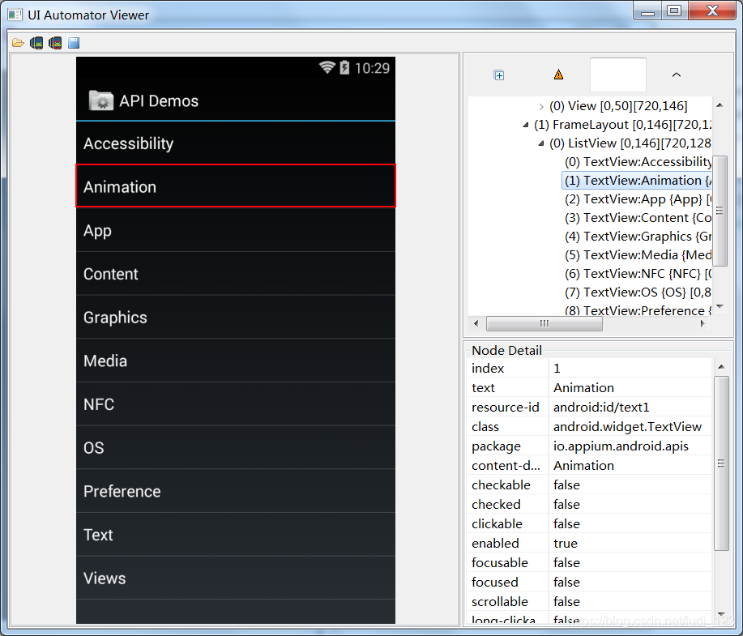Select the enabled value true

(x=630, y=543)
